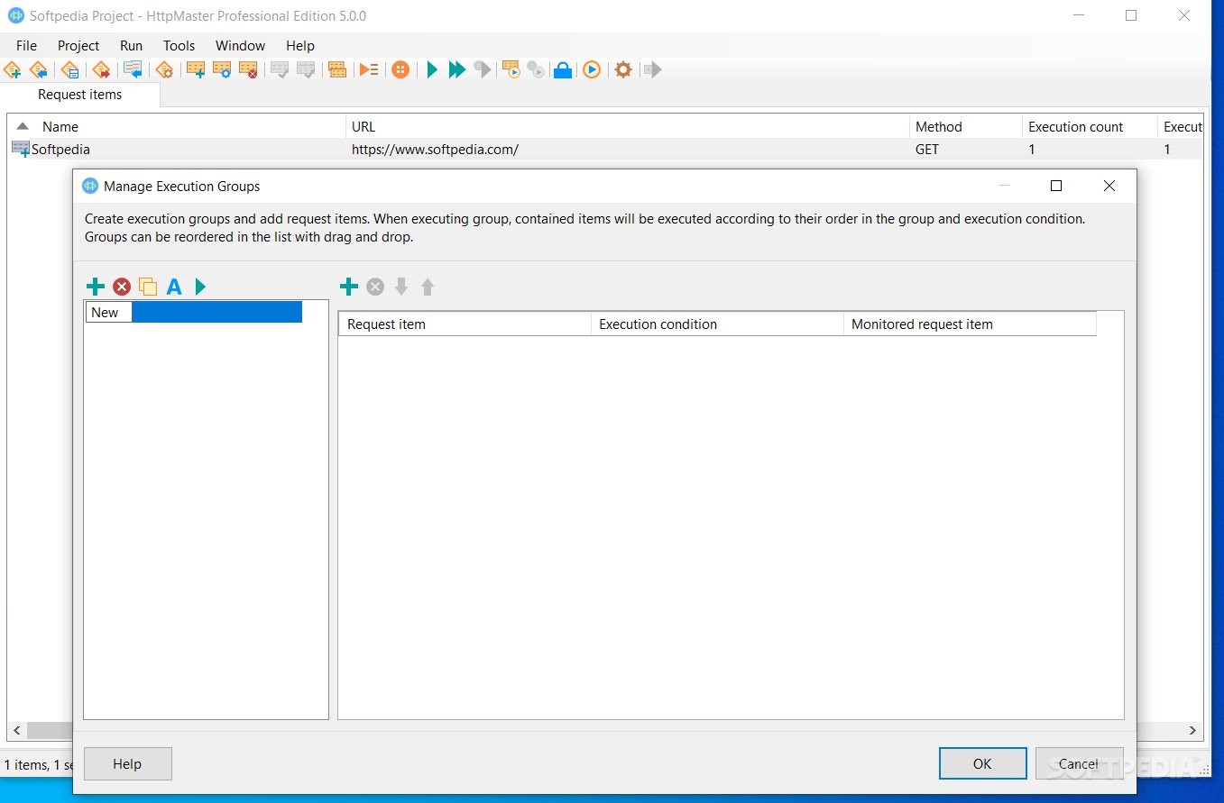This screenshot has width=1224, height=803.
Task: Click the greyed move up arrow icon
Action: 428,287
